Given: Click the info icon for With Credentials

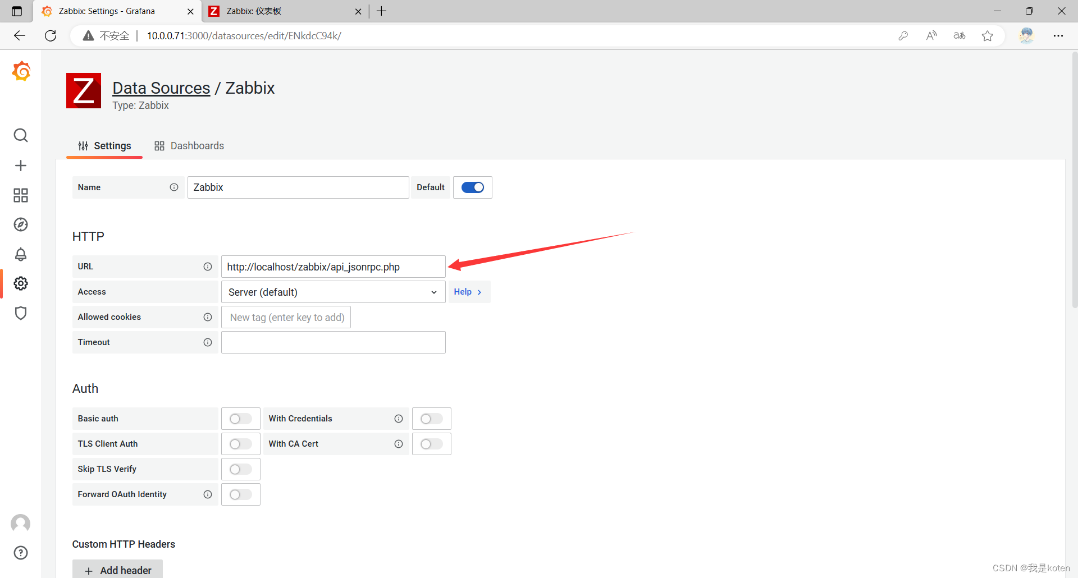Looking at the screenshot, I should pyautogui.click(x=399, y=419).
